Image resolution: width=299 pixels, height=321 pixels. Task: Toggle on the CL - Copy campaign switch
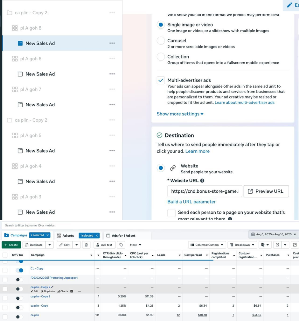click(x=20, y=270)
